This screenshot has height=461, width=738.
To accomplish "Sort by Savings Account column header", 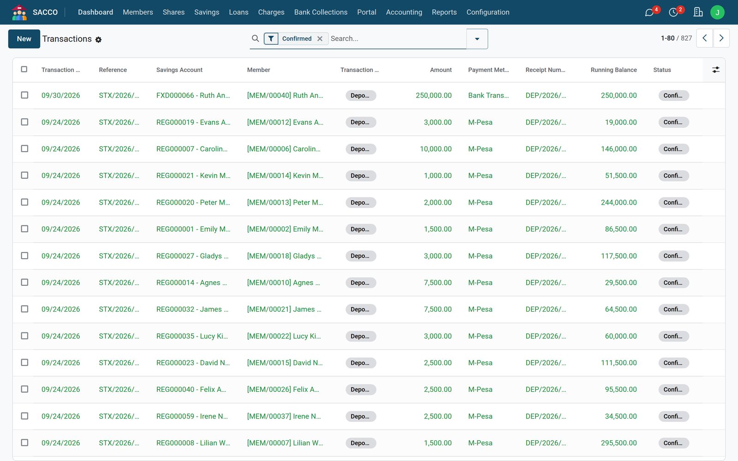I will 179,70.
